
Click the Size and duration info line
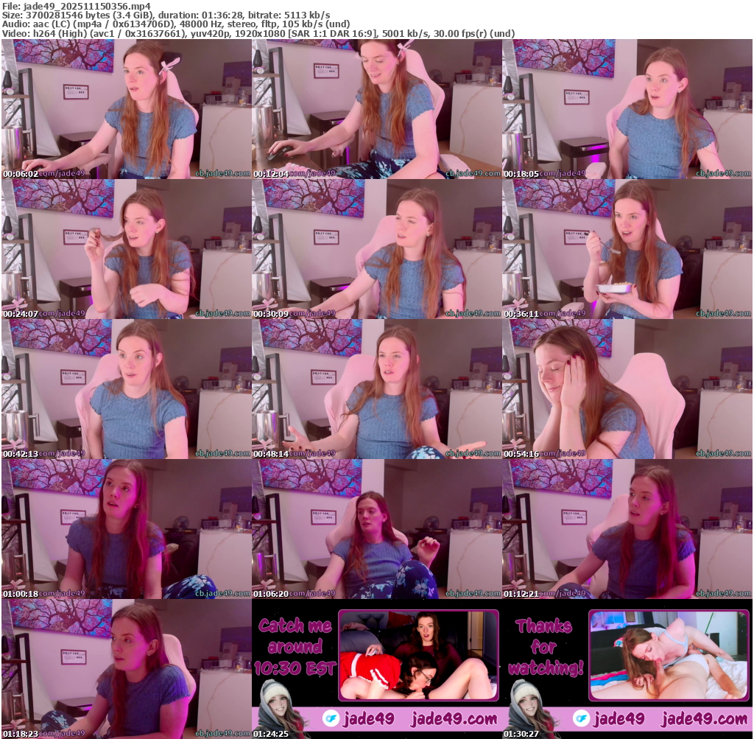click(166, 15)
